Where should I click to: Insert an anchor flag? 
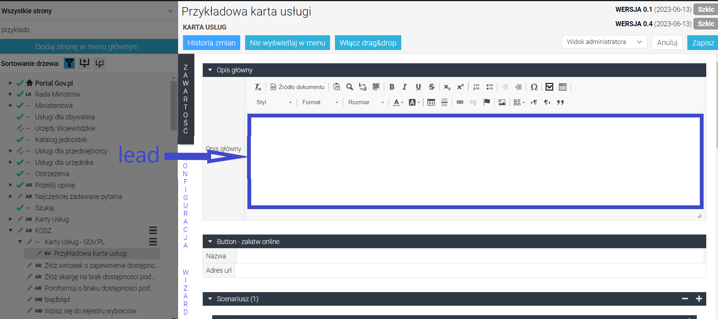pos(486,102)
